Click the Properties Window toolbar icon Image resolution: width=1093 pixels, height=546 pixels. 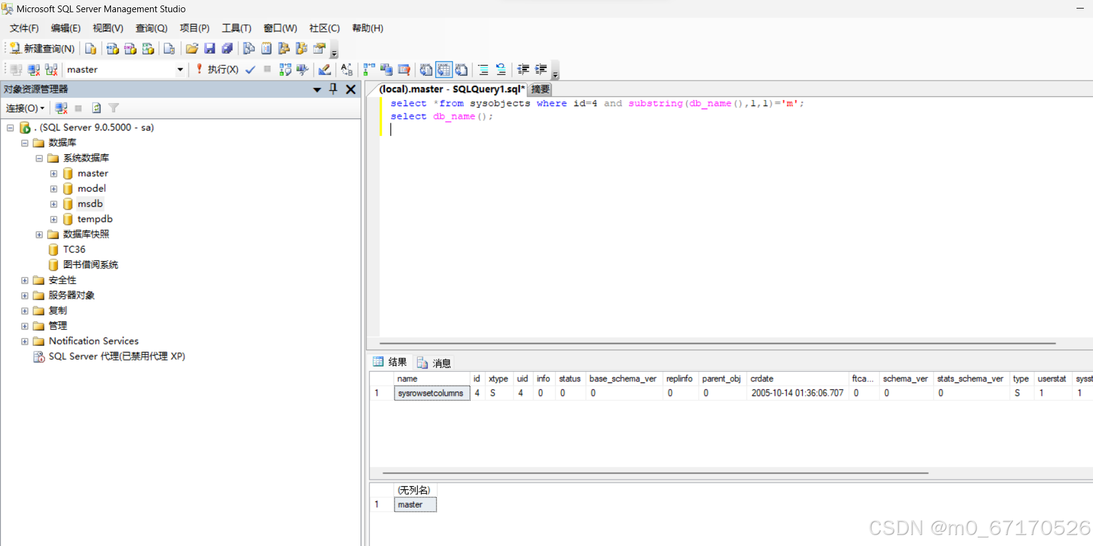click(319, 49)
